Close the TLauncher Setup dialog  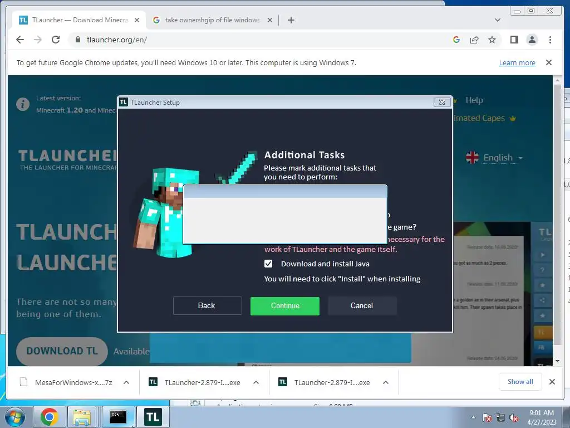442,103
